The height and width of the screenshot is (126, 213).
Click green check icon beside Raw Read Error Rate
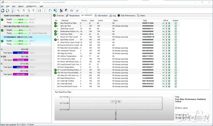55,23
